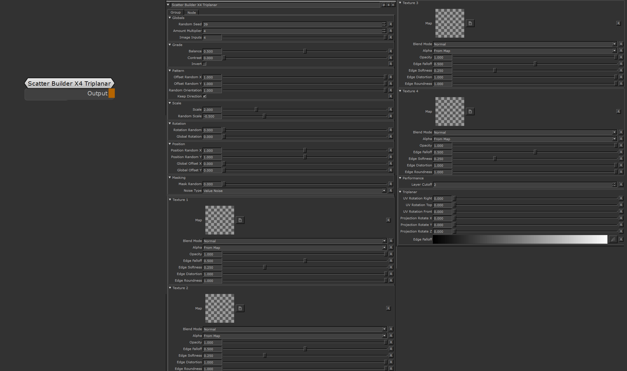
Task: Click the orange Output port on the node
Action: (x=112, y=93)
